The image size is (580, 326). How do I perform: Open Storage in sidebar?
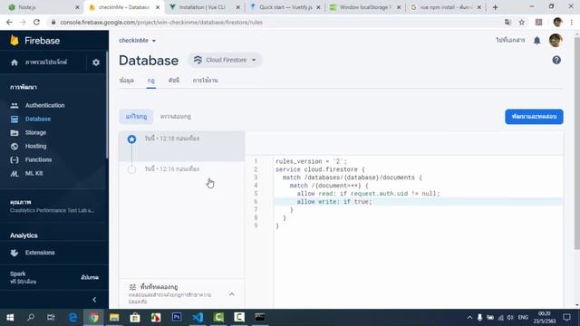[35, 133]
